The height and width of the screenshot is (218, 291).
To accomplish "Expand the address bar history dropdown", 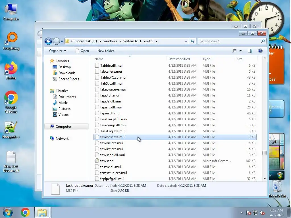I will (186, 41).
